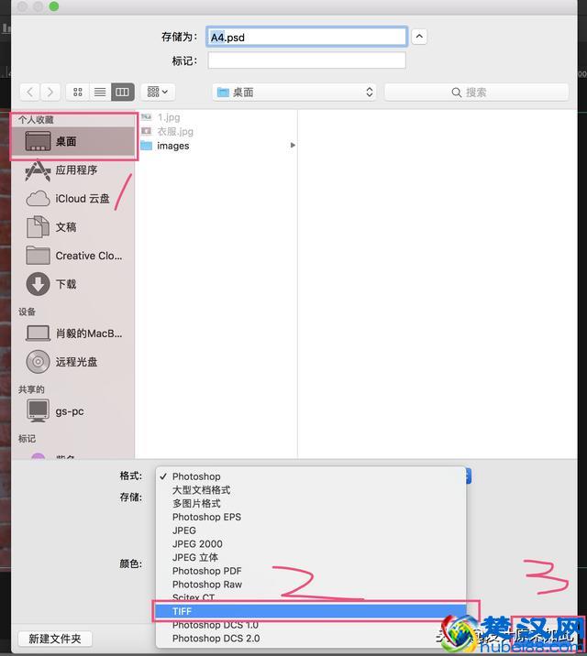Choose 多图片格式 format

coord(311,503)
